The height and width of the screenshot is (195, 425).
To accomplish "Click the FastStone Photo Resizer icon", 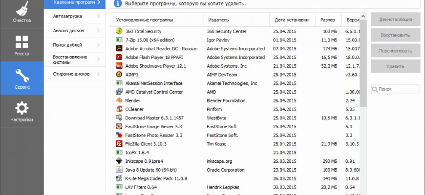I will [119, 135].
